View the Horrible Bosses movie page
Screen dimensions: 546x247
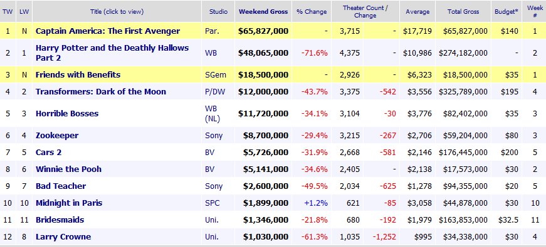(x=67, y=114)
